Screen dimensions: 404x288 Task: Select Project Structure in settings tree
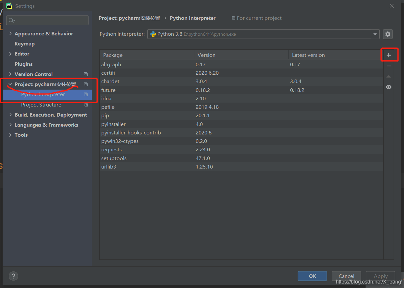pyautogui.click(x=41, y=105)
